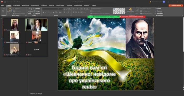Open the Layout (Макет) dropdown
Screen dimensions: 184x96
coord(37,9)
